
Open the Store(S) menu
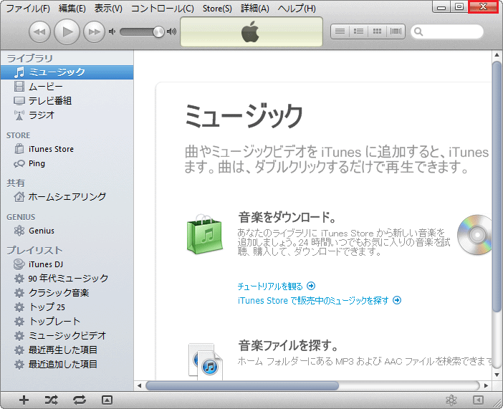[x=217, y=9]
